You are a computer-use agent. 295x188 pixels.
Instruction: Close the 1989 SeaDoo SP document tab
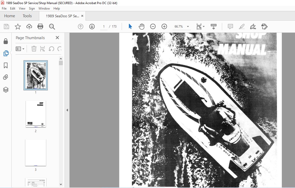pos(82,16)
